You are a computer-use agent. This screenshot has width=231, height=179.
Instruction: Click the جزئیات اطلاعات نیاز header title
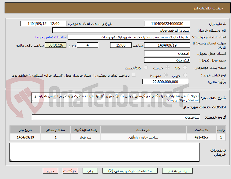click(208, 8)
